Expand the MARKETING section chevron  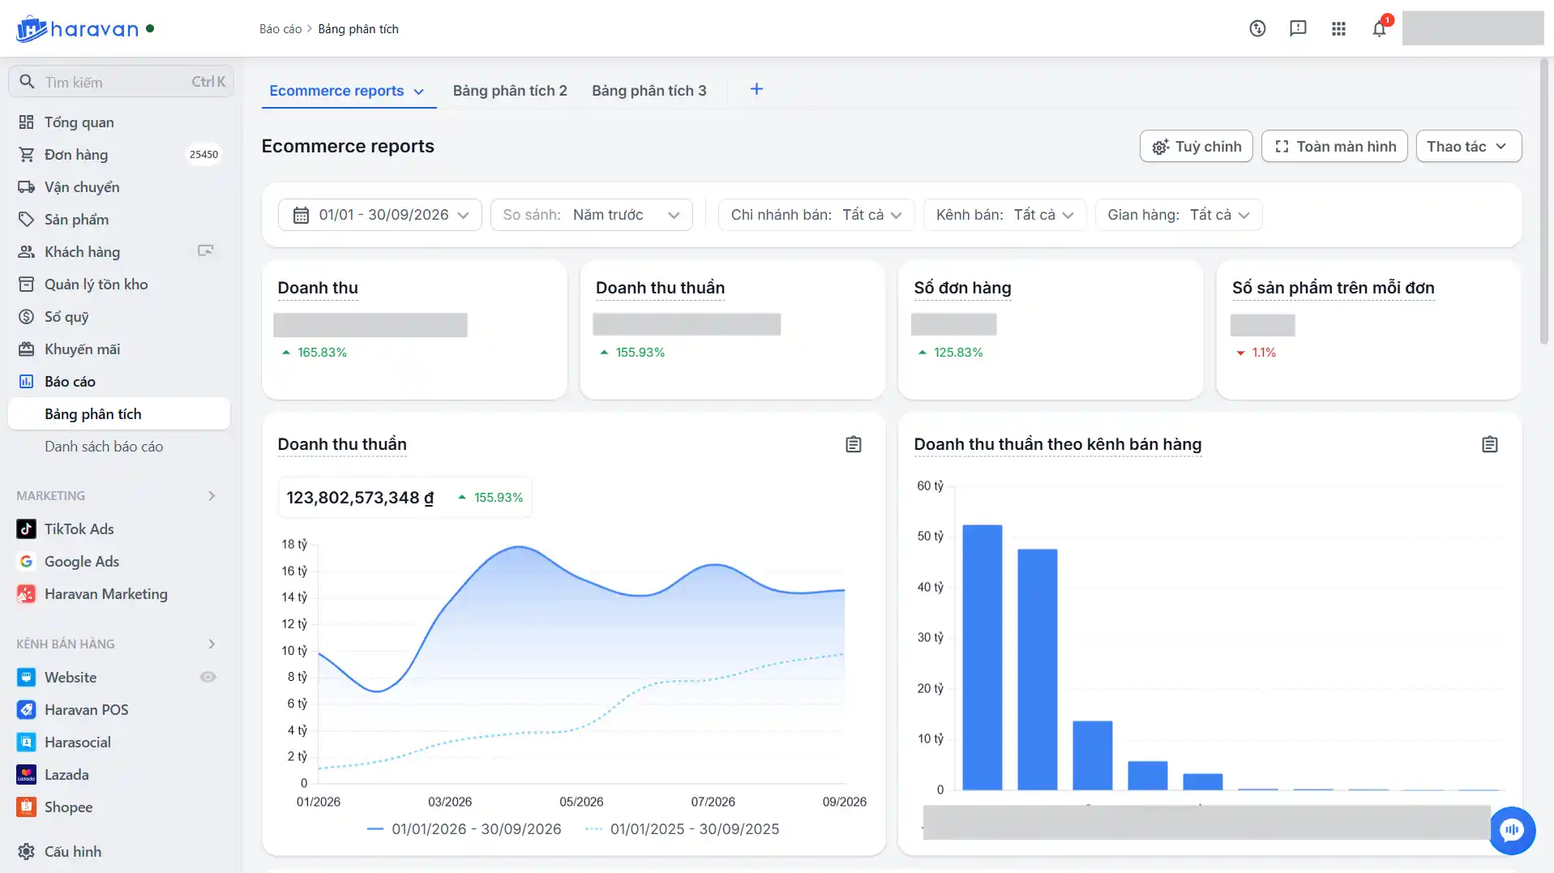click(x=212, y=495)
